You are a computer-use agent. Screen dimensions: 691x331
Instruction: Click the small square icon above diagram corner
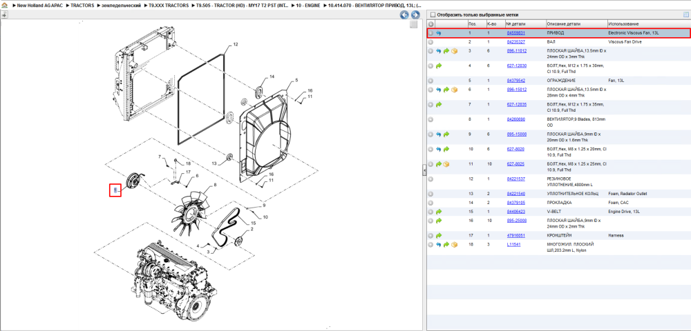pyautogui.click(x=413, y=25)
